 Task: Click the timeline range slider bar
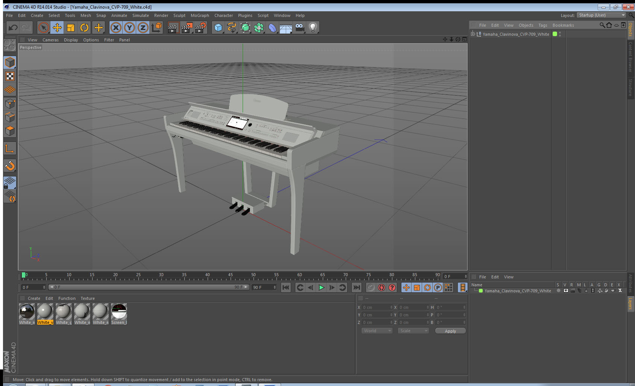[149, 287]
